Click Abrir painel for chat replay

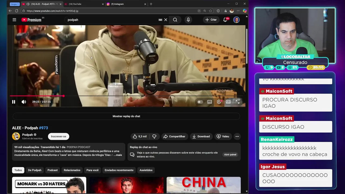pos(230,155)
